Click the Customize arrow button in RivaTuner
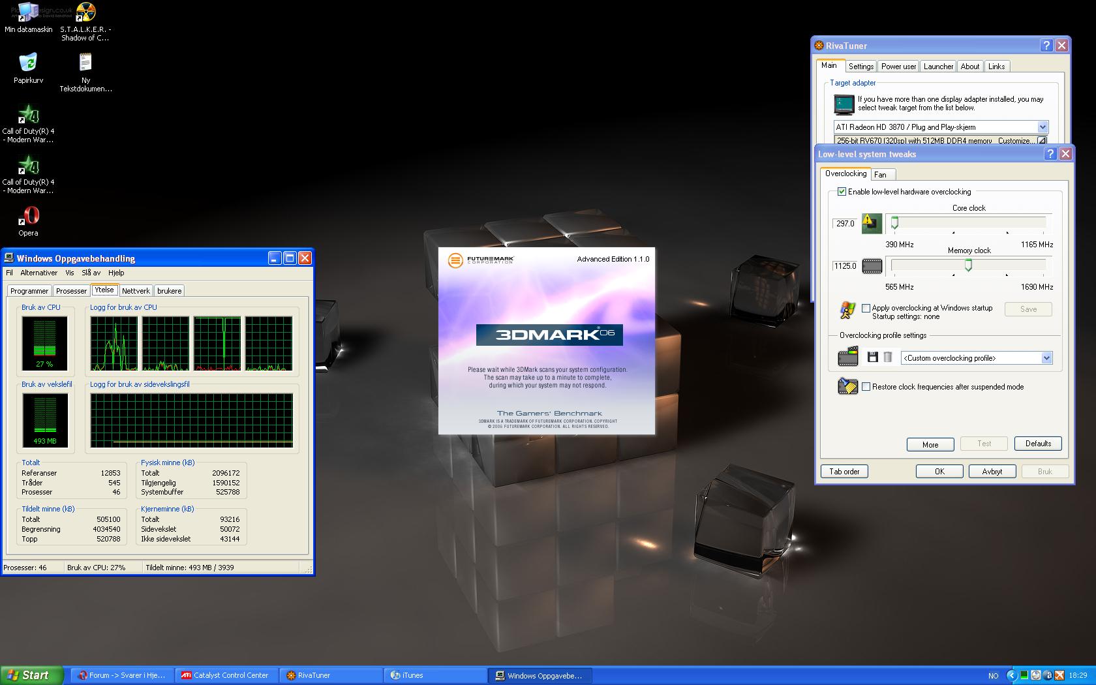 1042,140
